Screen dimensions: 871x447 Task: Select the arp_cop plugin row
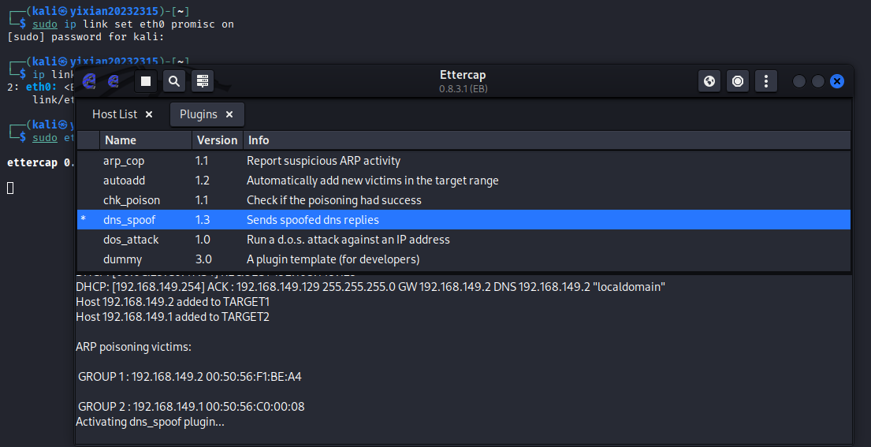124,161
